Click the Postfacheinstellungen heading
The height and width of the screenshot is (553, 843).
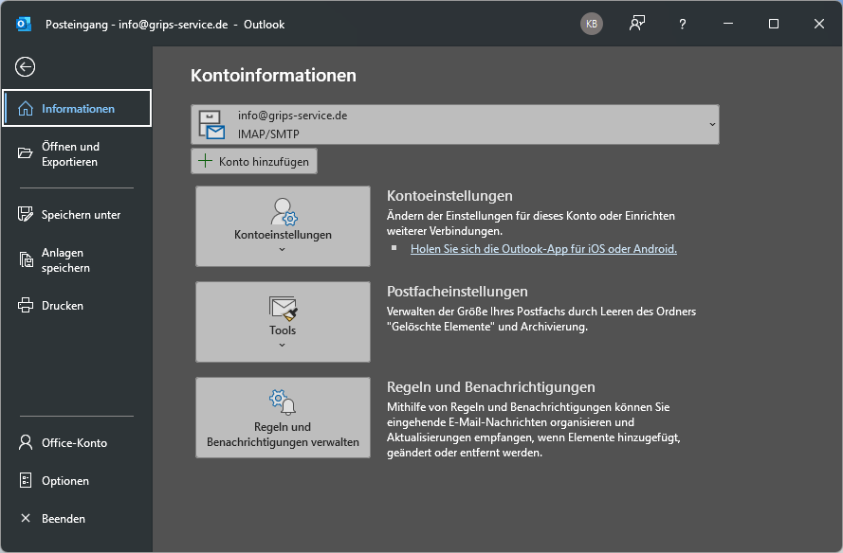[x=457, y=292]
